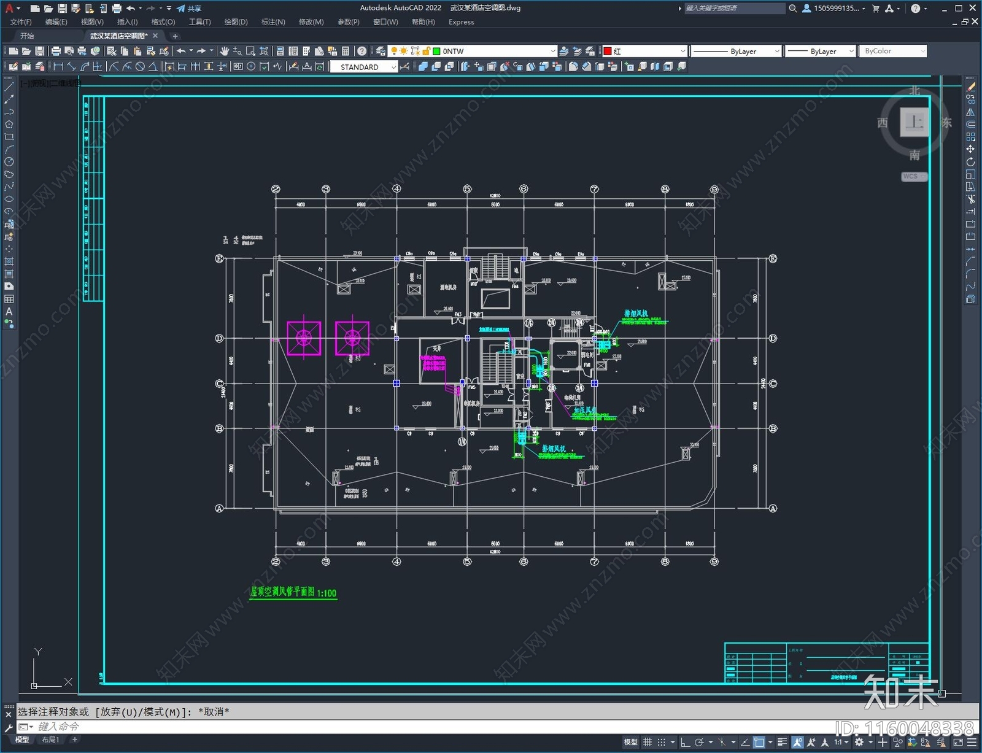Open the red color swatch selector
Image resolution: width=982 pixels, height=753 pixels.
pos(644,51)
